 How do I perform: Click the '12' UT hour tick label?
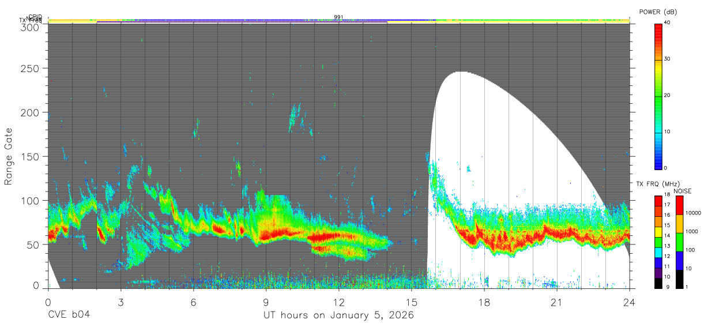[x=339, y=302]
